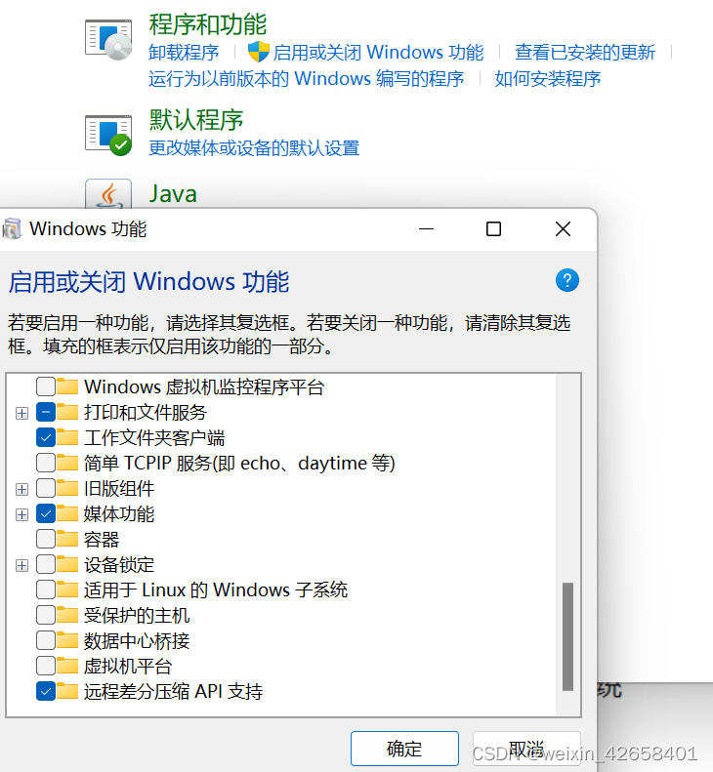713x772 pixels.
Task: Cancel the dialog with 取消 button
Action: (526, 749)
